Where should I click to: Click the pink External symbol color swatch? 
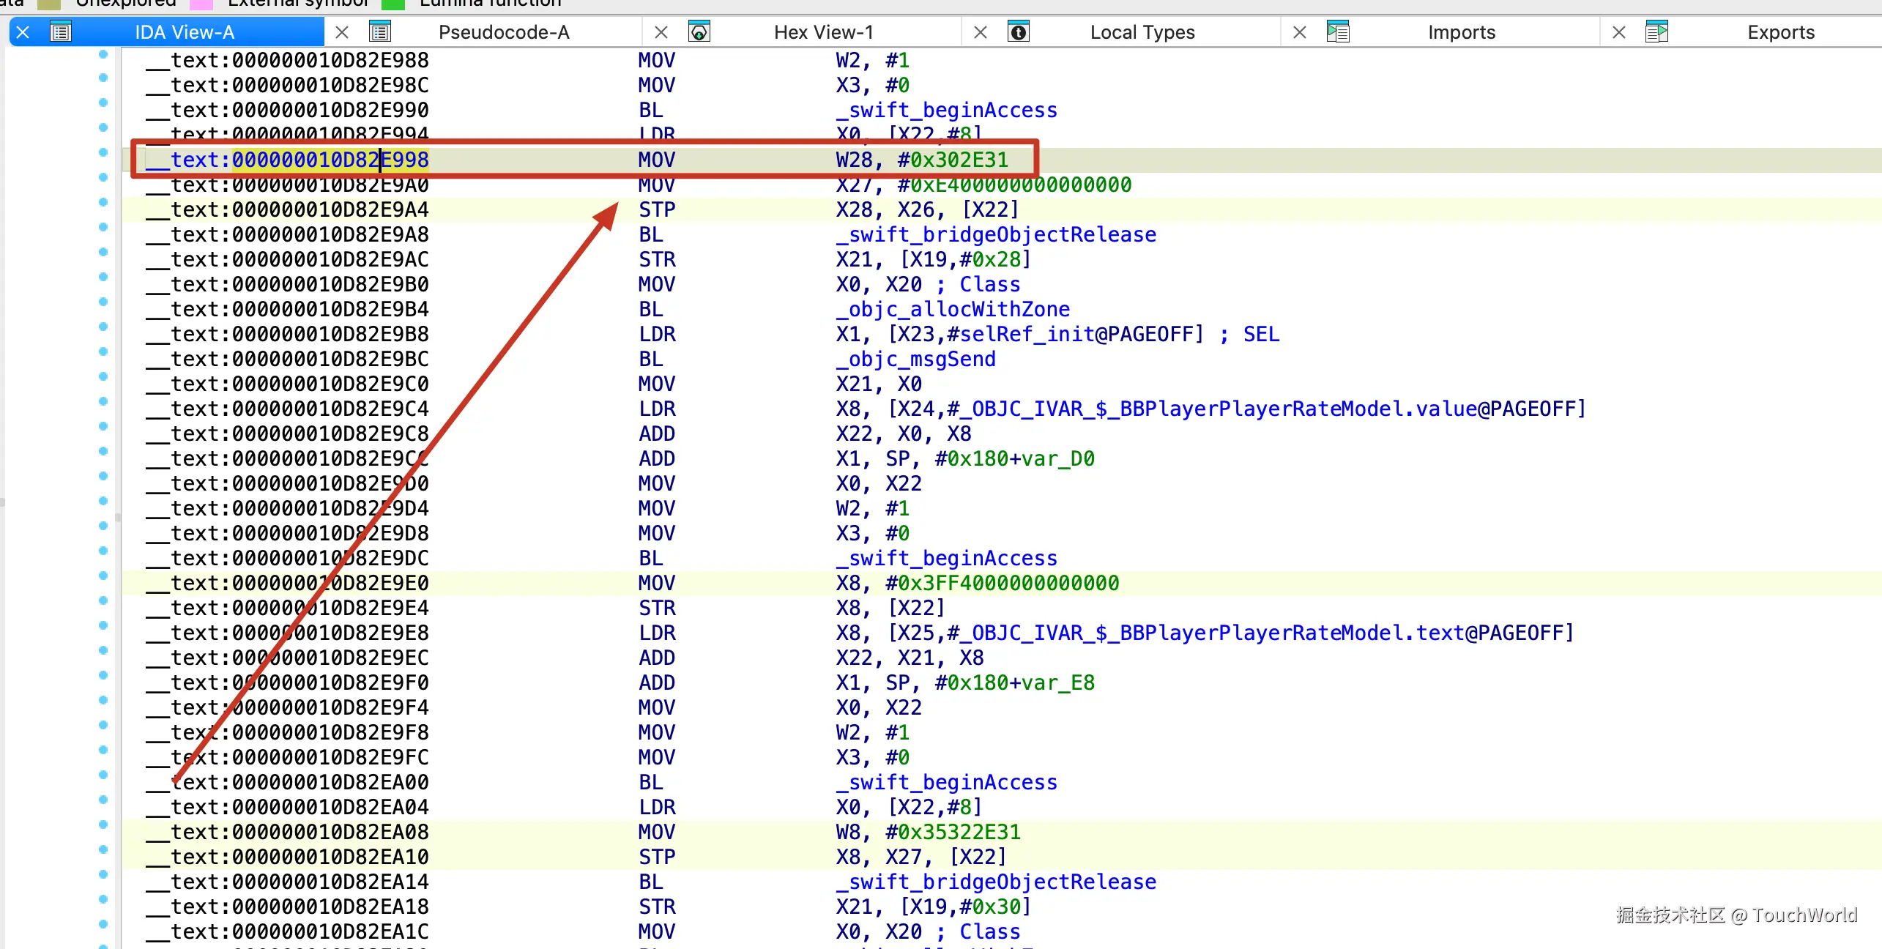click(201, 4)
